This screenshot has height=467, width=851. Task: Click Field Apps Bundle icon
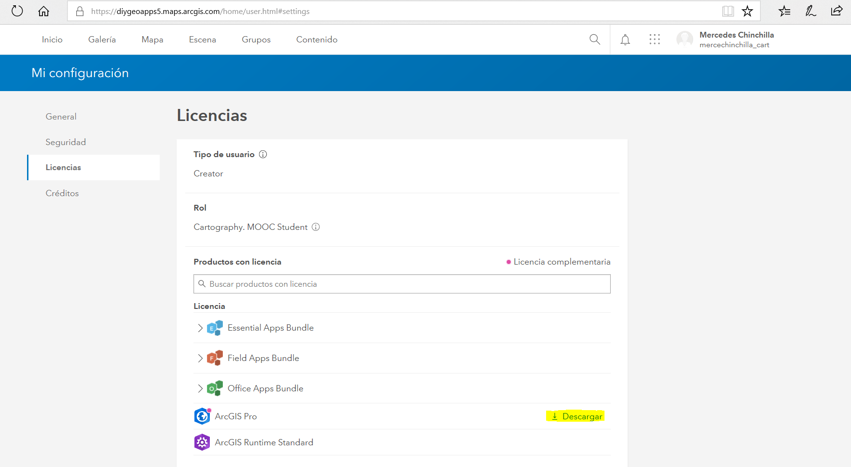point(215,358)
